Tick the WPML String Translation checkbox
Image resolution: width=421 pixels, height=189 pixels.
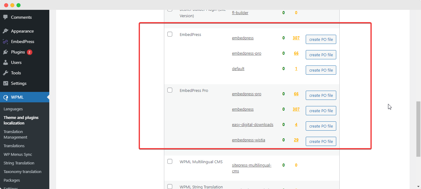170,187
